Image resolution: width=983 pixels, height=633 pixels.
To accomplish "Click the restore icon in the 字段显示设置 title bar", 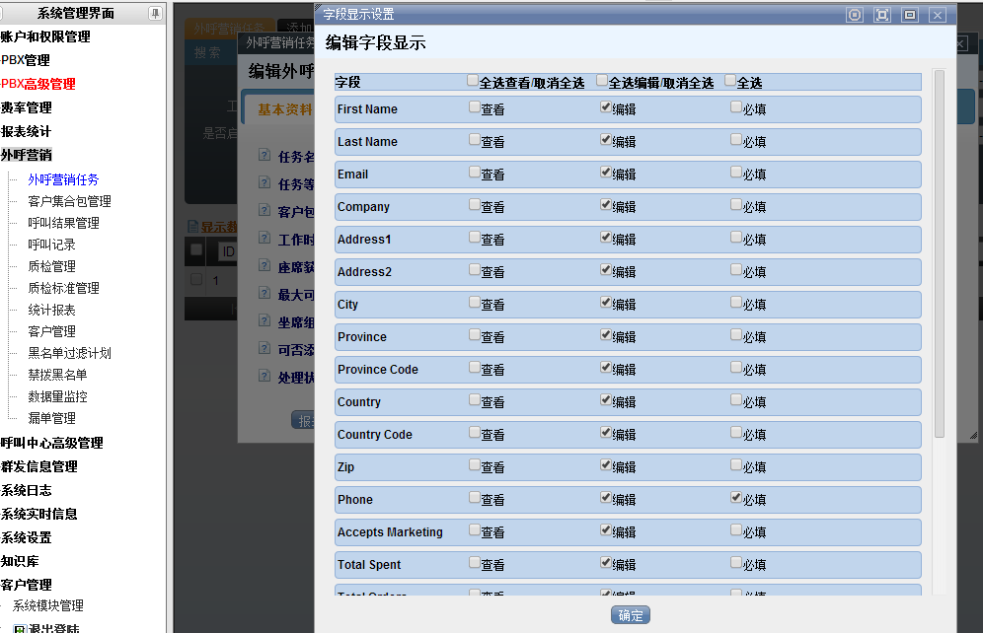I will coord(910,15).
